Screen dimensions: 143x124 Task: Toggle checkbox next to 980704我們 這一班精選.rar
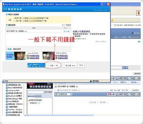point(56,87)
